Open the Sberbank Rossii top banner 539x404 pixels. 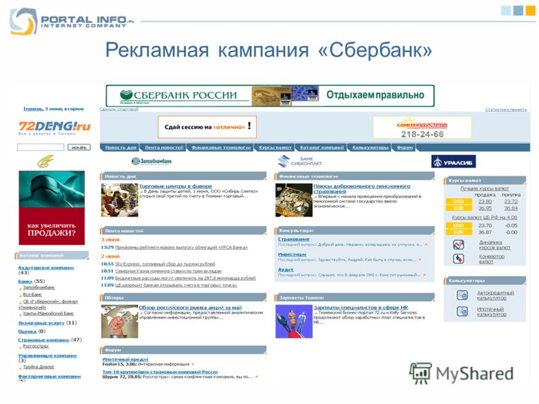[270, 96]
